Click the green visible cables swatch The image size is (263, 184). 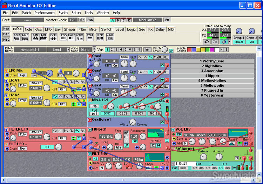(208, 50)
